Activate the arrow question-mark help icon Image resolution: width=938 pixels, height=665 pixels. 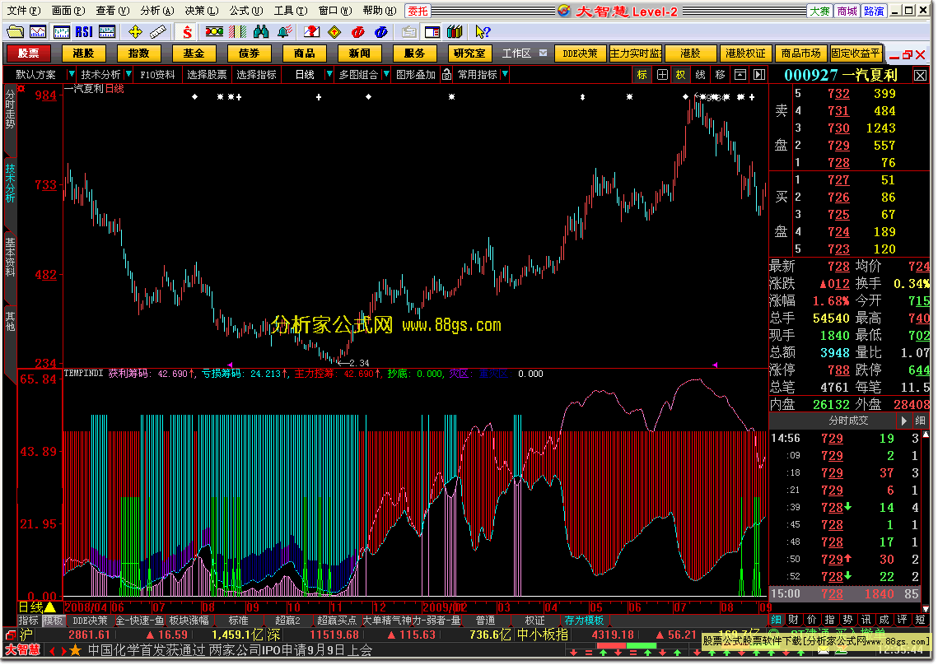pyautogui.click(x=482, y=32)
